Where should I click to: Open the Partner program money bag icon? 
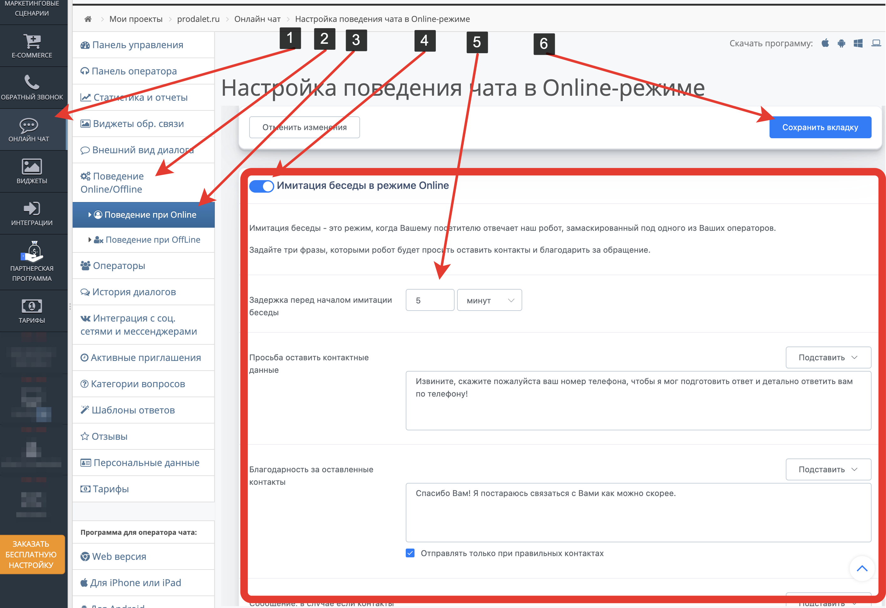pyautogui.click(x=32, y=252)
